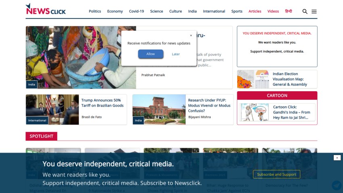The width and height of the screenshot is (343, 193).
Task: Open Trump Announces 50% Tariff article
Action: (102, 103)
